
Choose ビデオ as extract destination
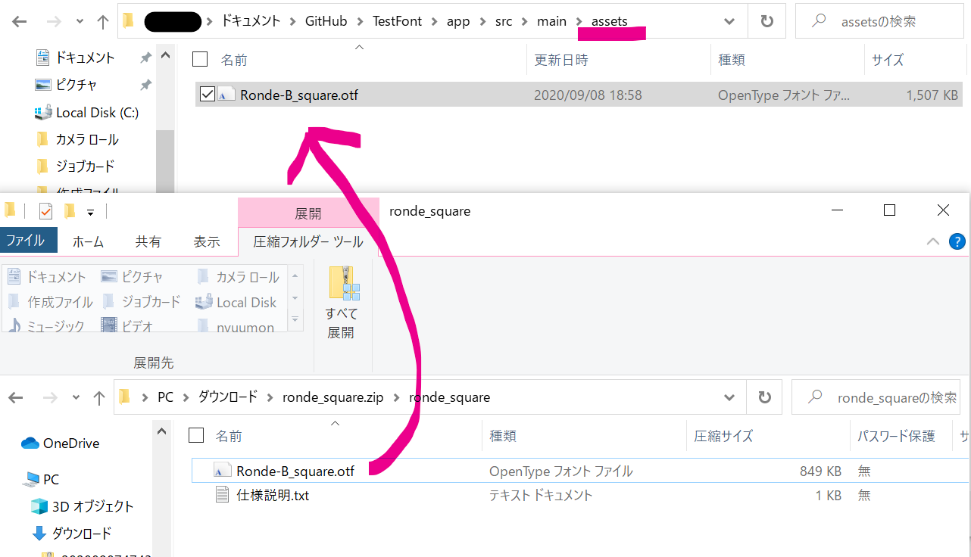[x=127, y=326]
